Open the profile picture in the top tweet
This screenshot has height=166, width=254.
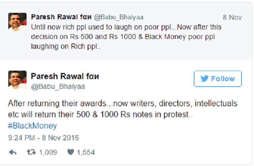click(x=17, y=22)
